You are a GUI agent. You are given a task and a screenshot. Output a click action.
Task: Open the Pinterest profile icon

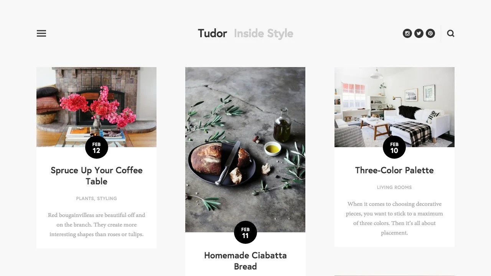pos(430,33)
